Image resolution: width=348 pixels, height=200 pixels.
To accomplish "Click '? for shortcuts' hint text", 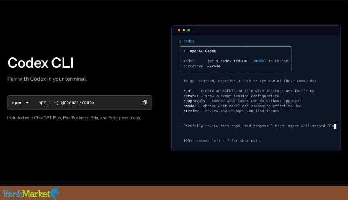I will (x=243, y=141).
